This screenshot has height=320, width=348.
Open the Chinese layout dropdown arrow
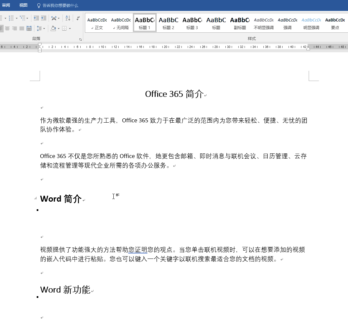coord(58,18)
